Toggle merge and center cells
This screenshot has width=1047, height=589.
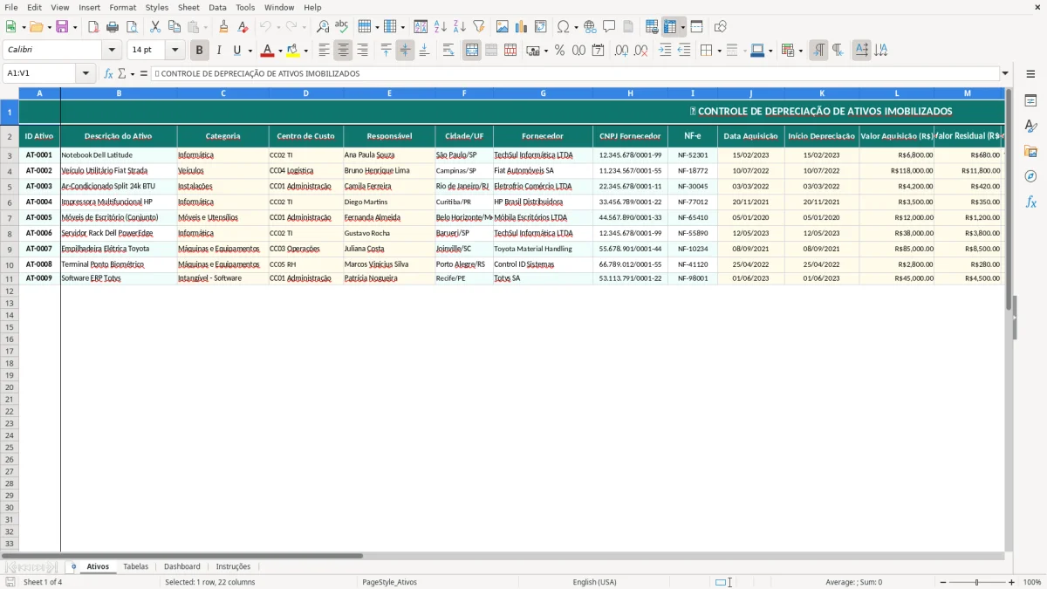click(471, 50)
